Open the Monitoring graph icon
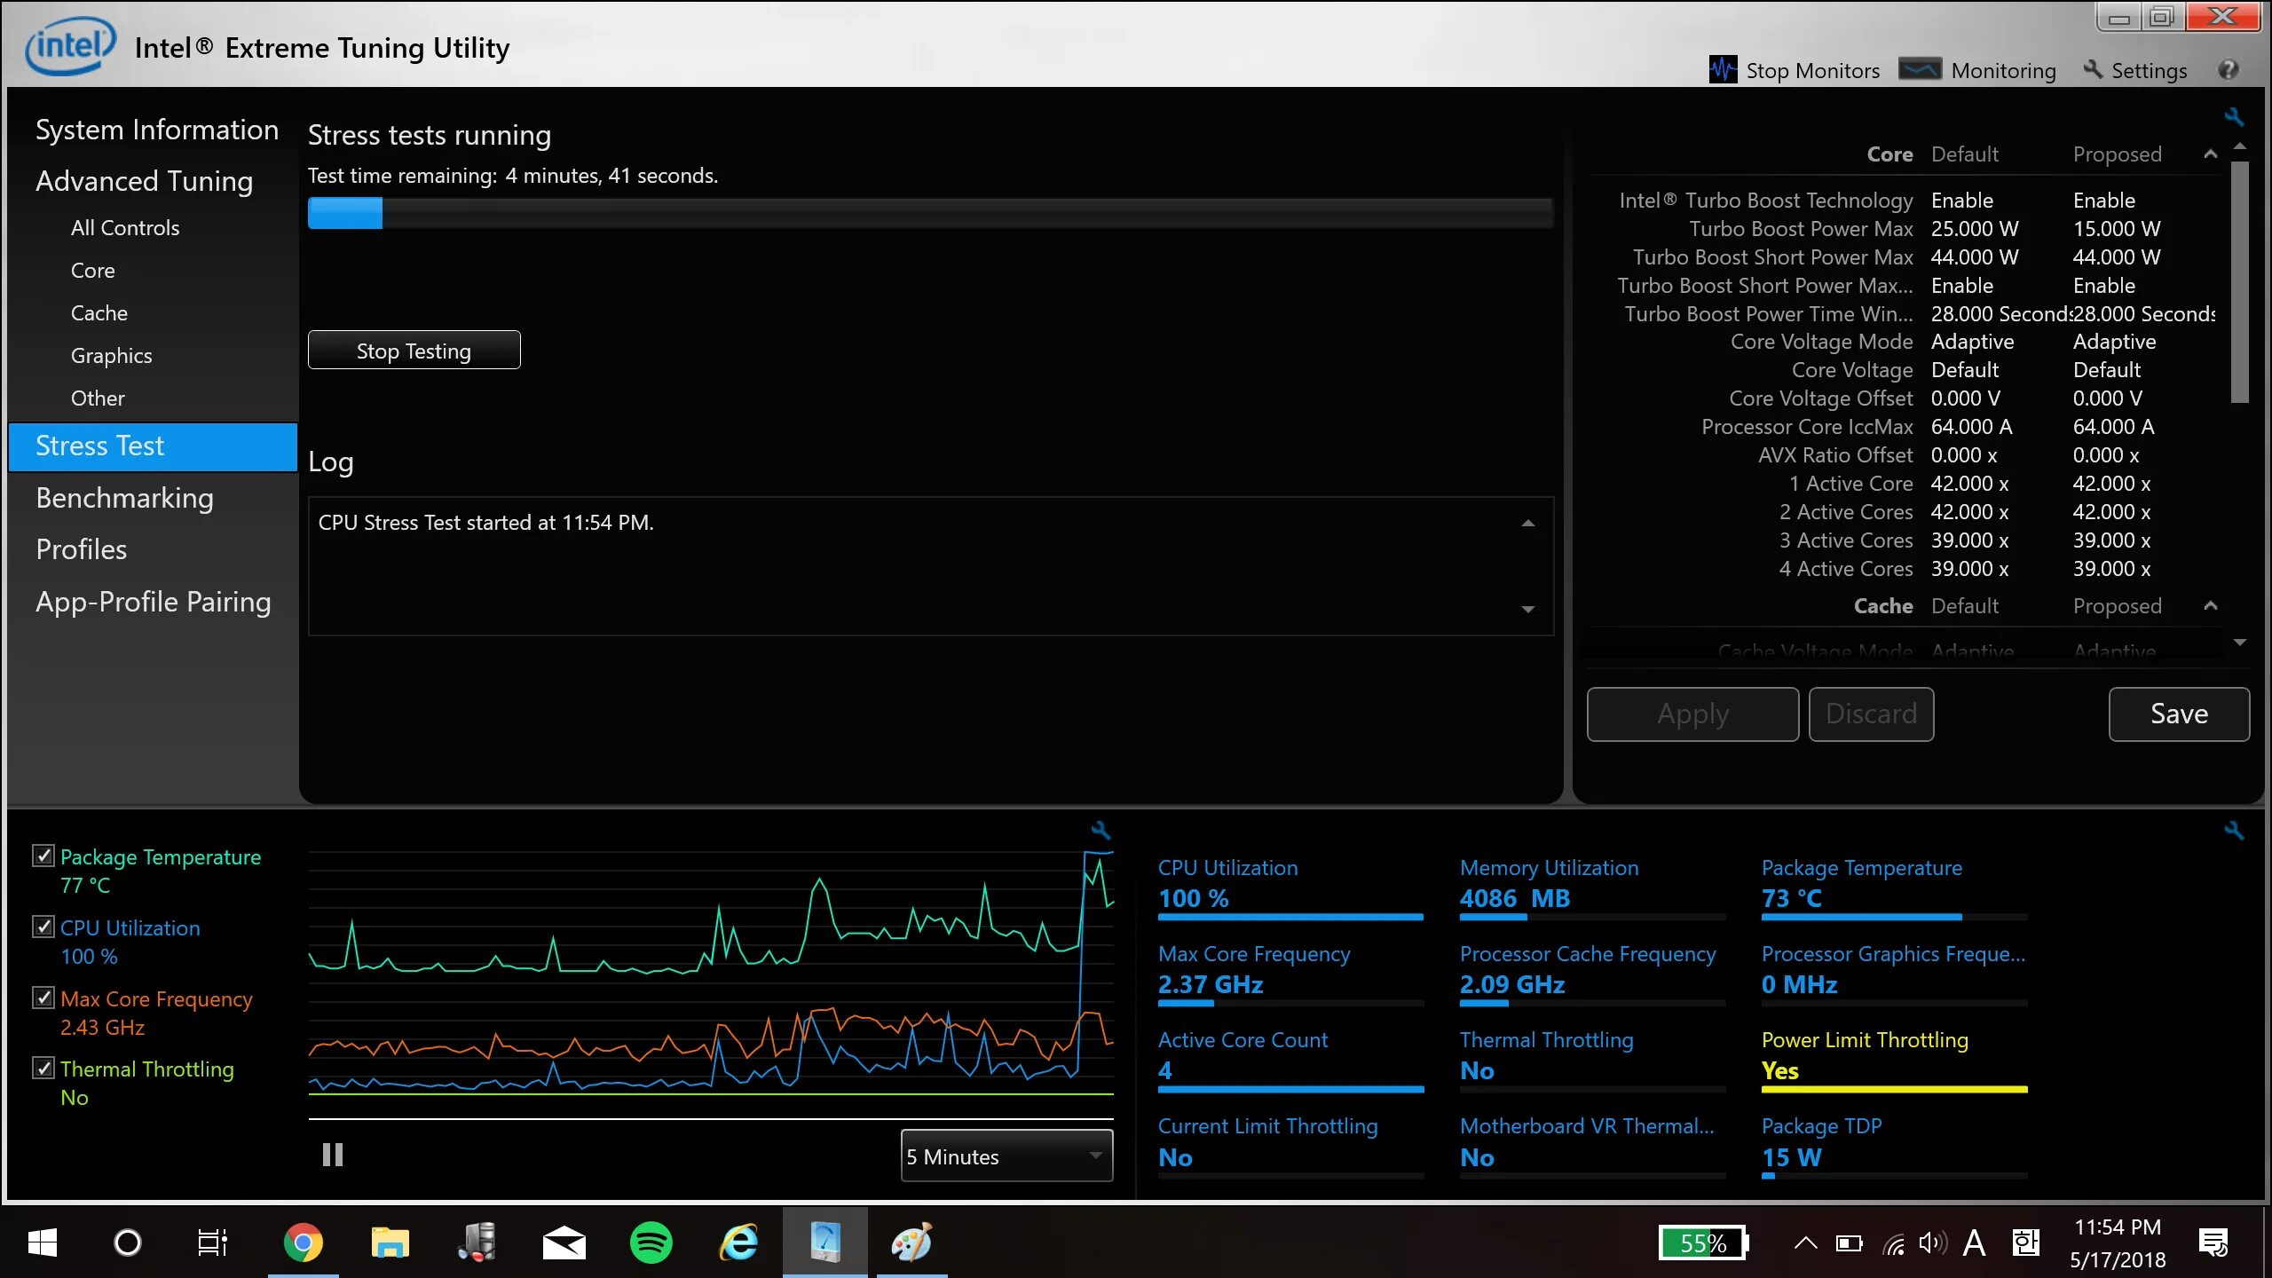2272x1278 pixels. 1920,69
